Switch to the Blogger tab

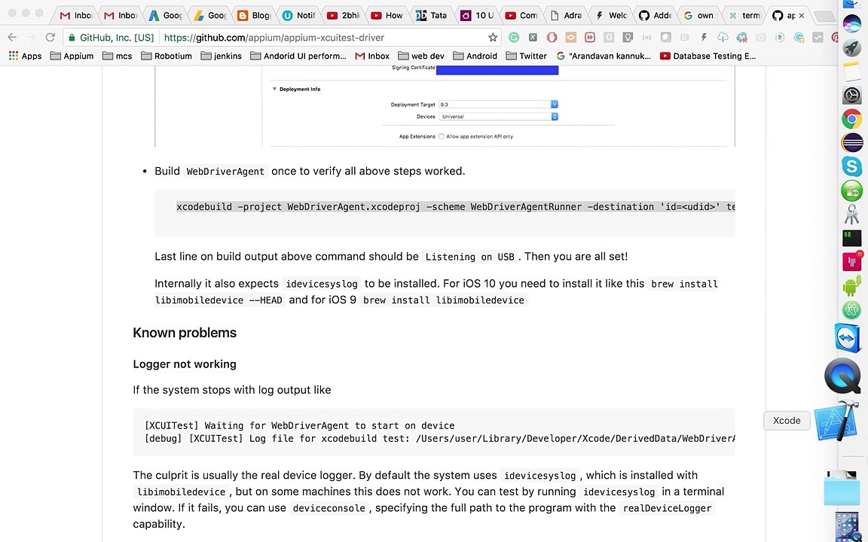click(254, 16)
